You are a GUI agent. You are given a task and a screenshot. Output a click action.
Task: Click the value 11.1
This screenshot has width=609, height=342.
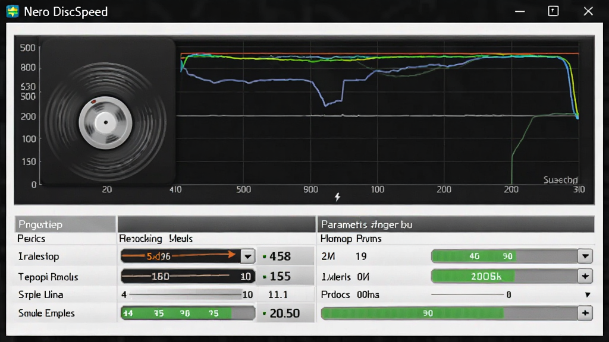(278, 294)
